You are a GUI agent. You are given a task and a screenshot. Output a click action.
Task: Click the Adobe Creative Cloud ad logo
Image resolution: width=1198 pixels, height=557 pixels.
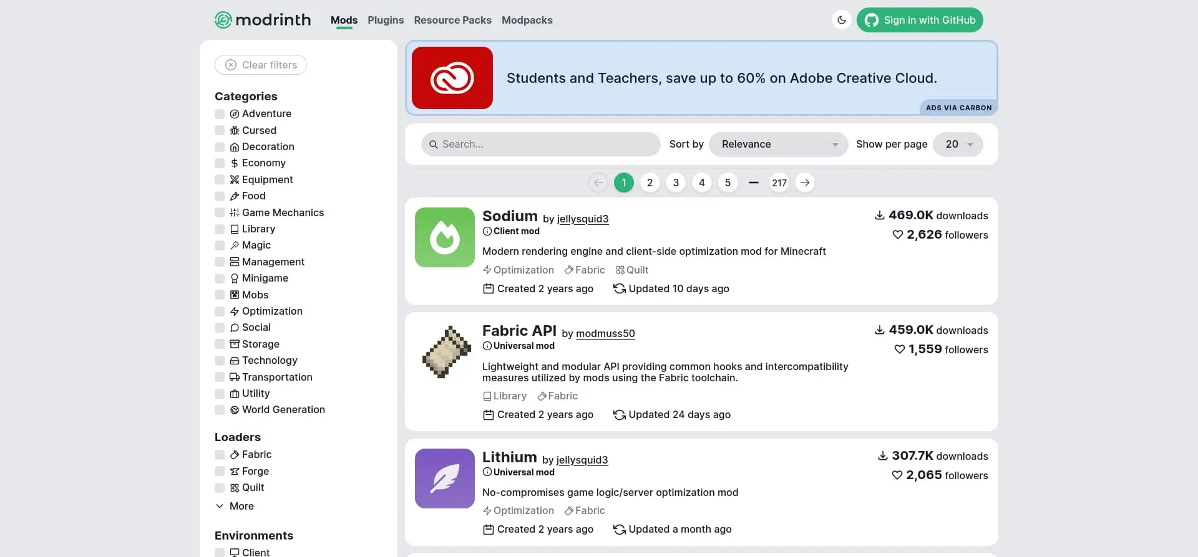452,78
